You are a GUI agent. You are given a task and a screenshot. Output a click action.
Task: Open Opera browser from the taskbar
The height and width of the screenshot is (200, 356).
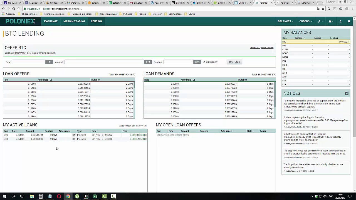(x=59, y=196)
